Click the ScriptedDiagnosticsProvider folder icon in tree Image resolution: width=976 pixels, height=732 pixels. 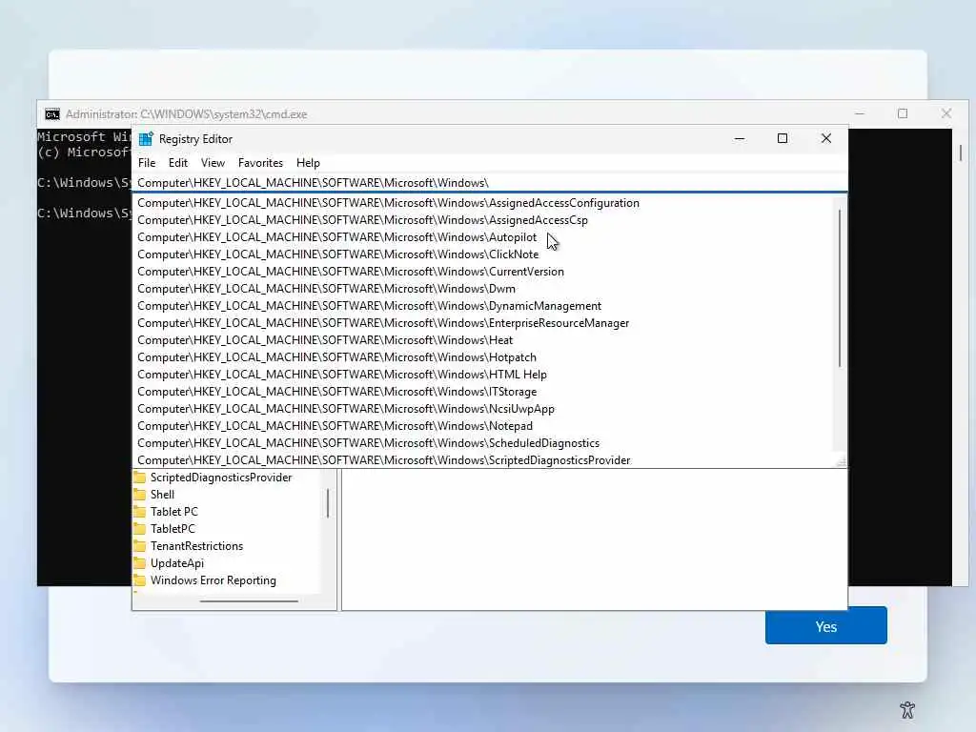(x=140, y=478)
